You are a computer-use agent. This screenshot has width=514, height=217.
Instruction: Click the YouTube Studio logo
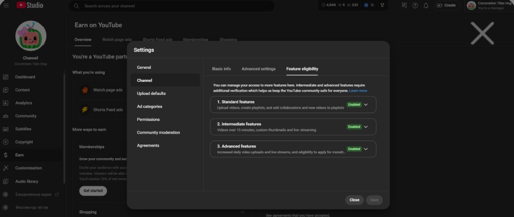click(x=30, y=5)
